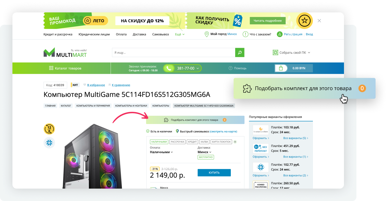Click the Multimart logo

65,52
